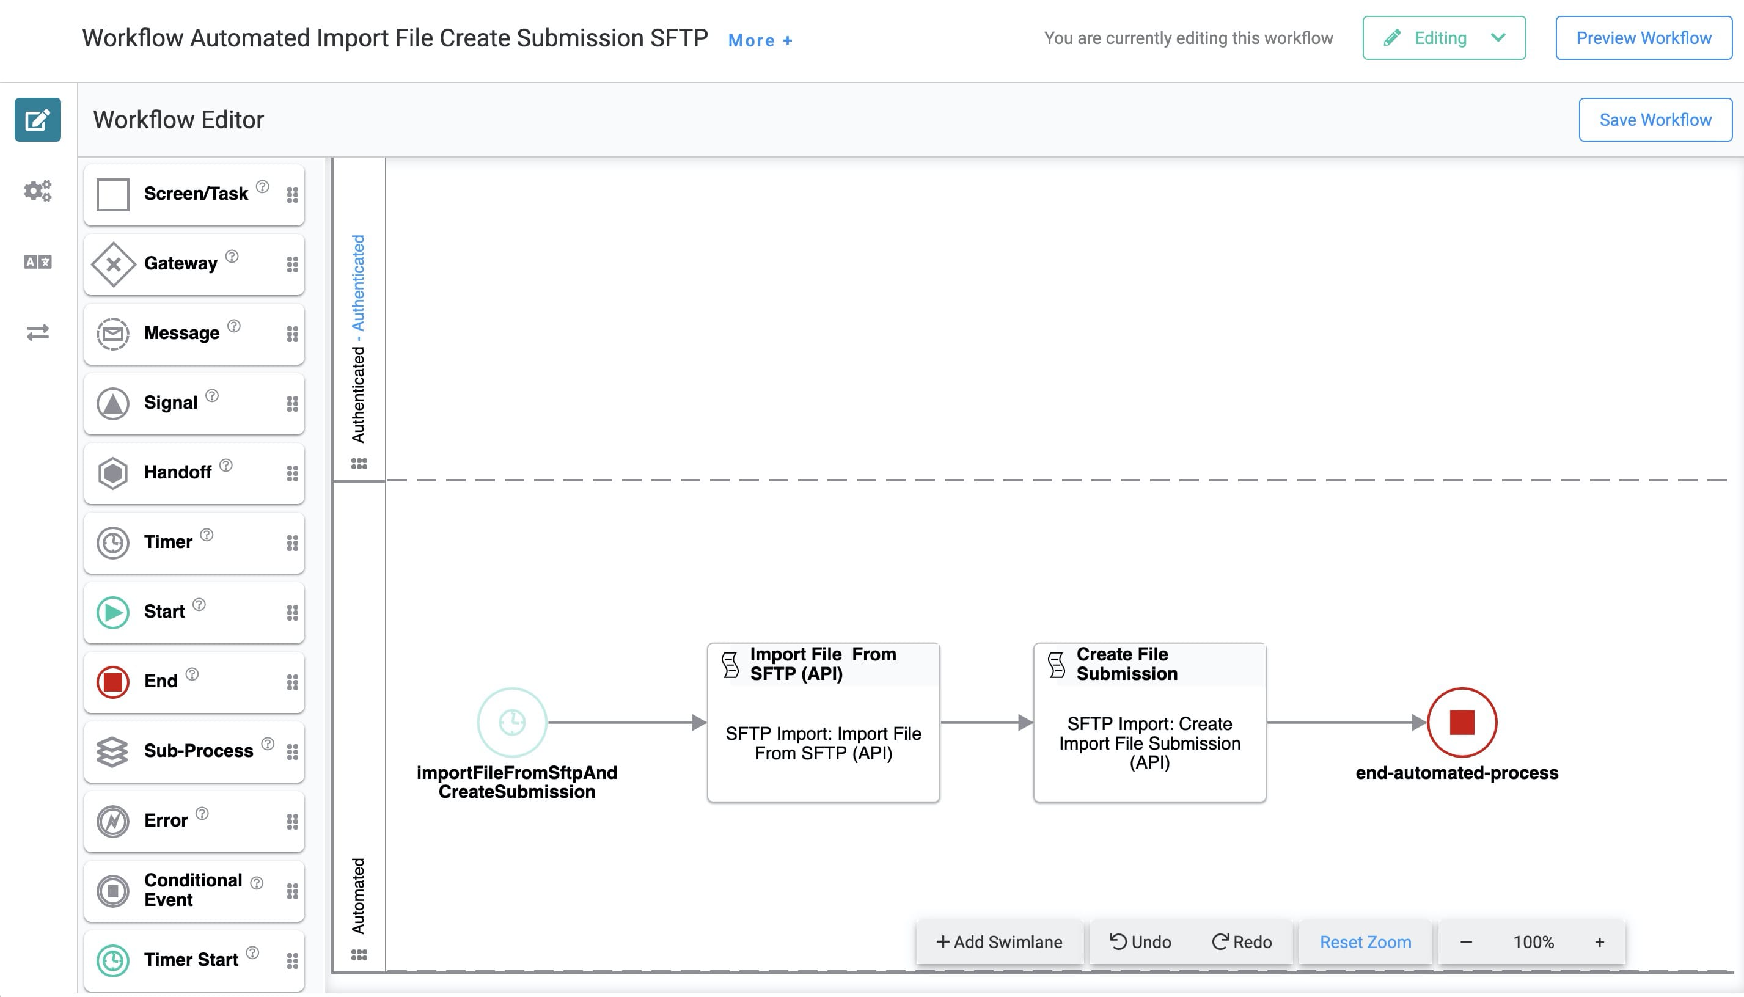The width and height of the screenshot is (1744, 997).
Task: Click Save Workflow button
Action: coord(1655,120)
